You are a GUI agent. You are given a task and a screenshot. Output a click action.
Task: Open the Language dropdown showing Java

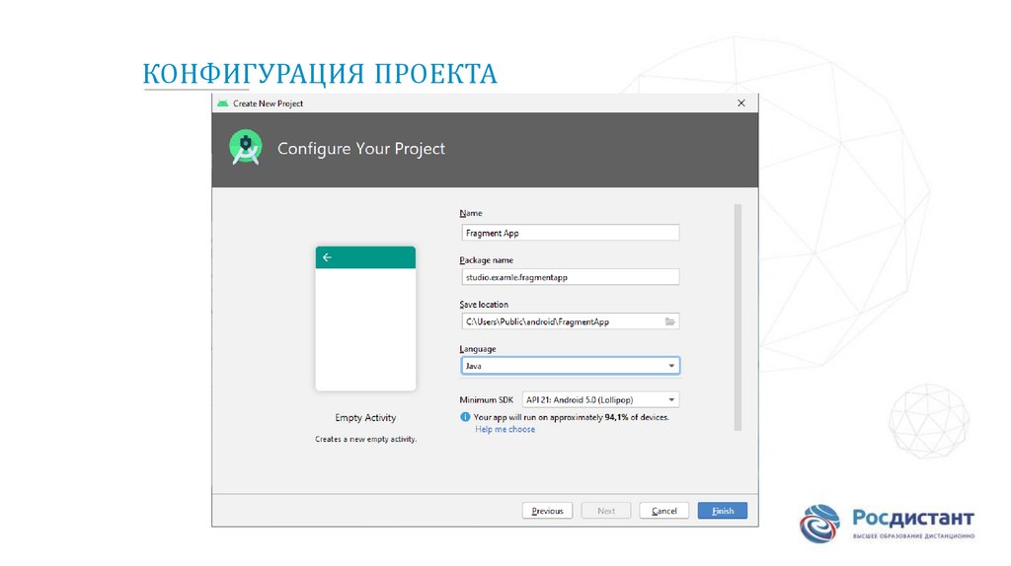[570, 366]
